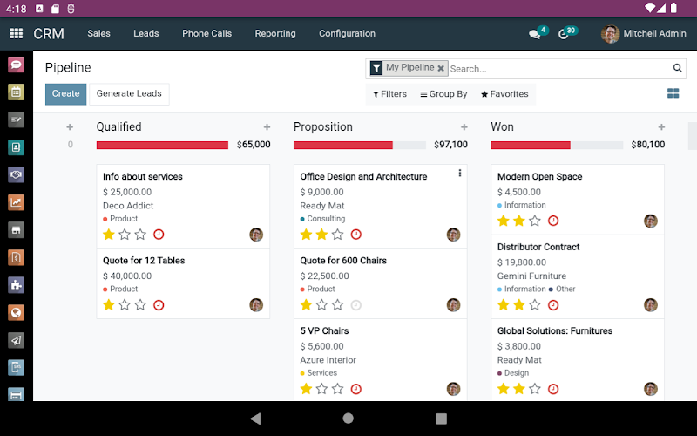Expand the Group By dropdown

pyautogui.click(x=443, y=94)
